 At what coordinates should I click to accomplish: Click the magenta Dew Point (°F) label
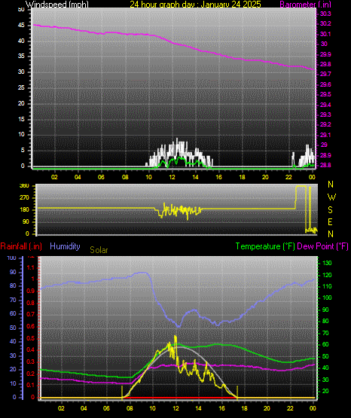[322, 246]
